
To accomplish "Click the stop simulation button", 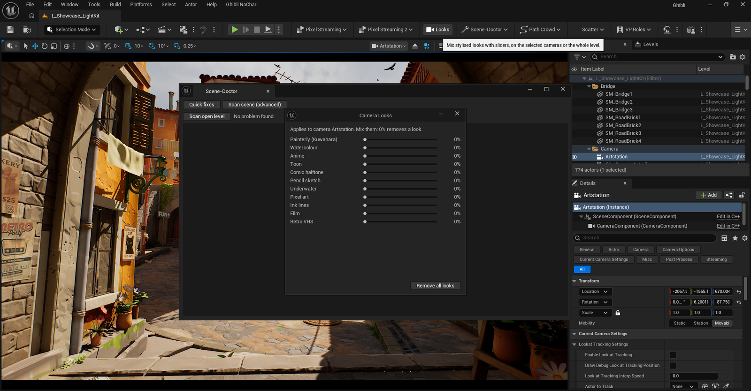I will pyautogui.click(x=257, y=30).
